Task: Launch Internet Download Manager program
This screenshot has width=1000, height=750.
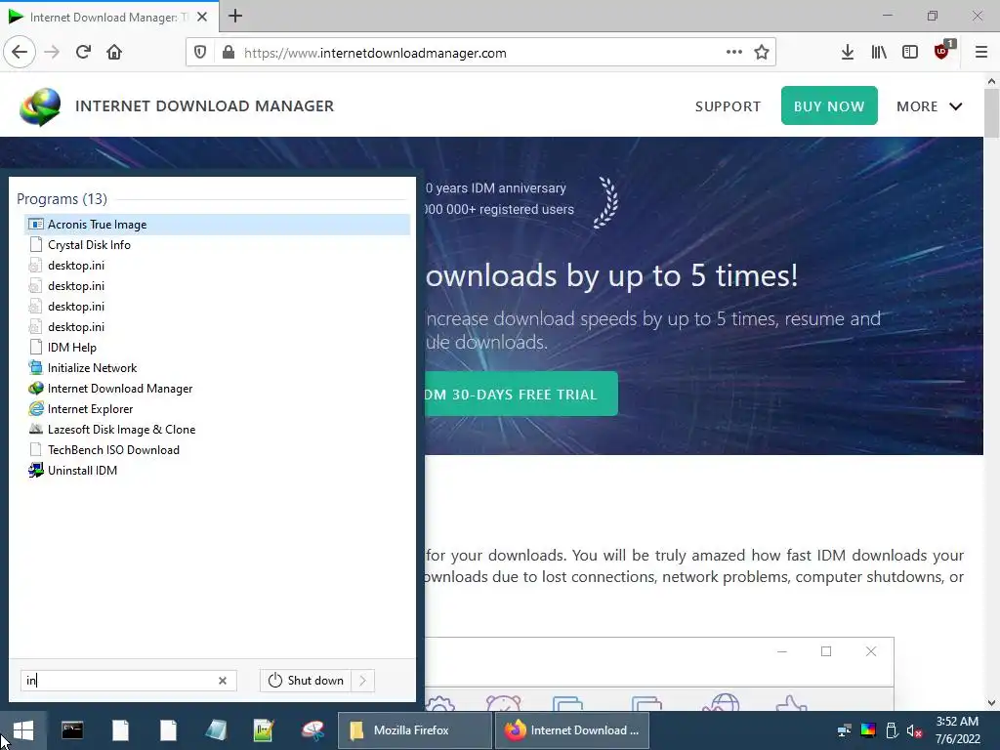Action: pyautogui.click(x=218, y=389)
